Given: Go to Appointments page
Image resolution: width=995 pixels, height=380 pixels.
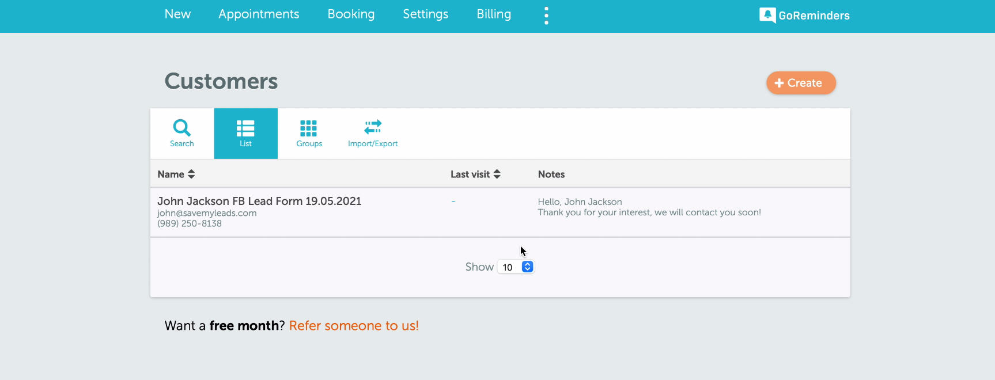Looking at the screenshot, I should (x=259, y=14).
